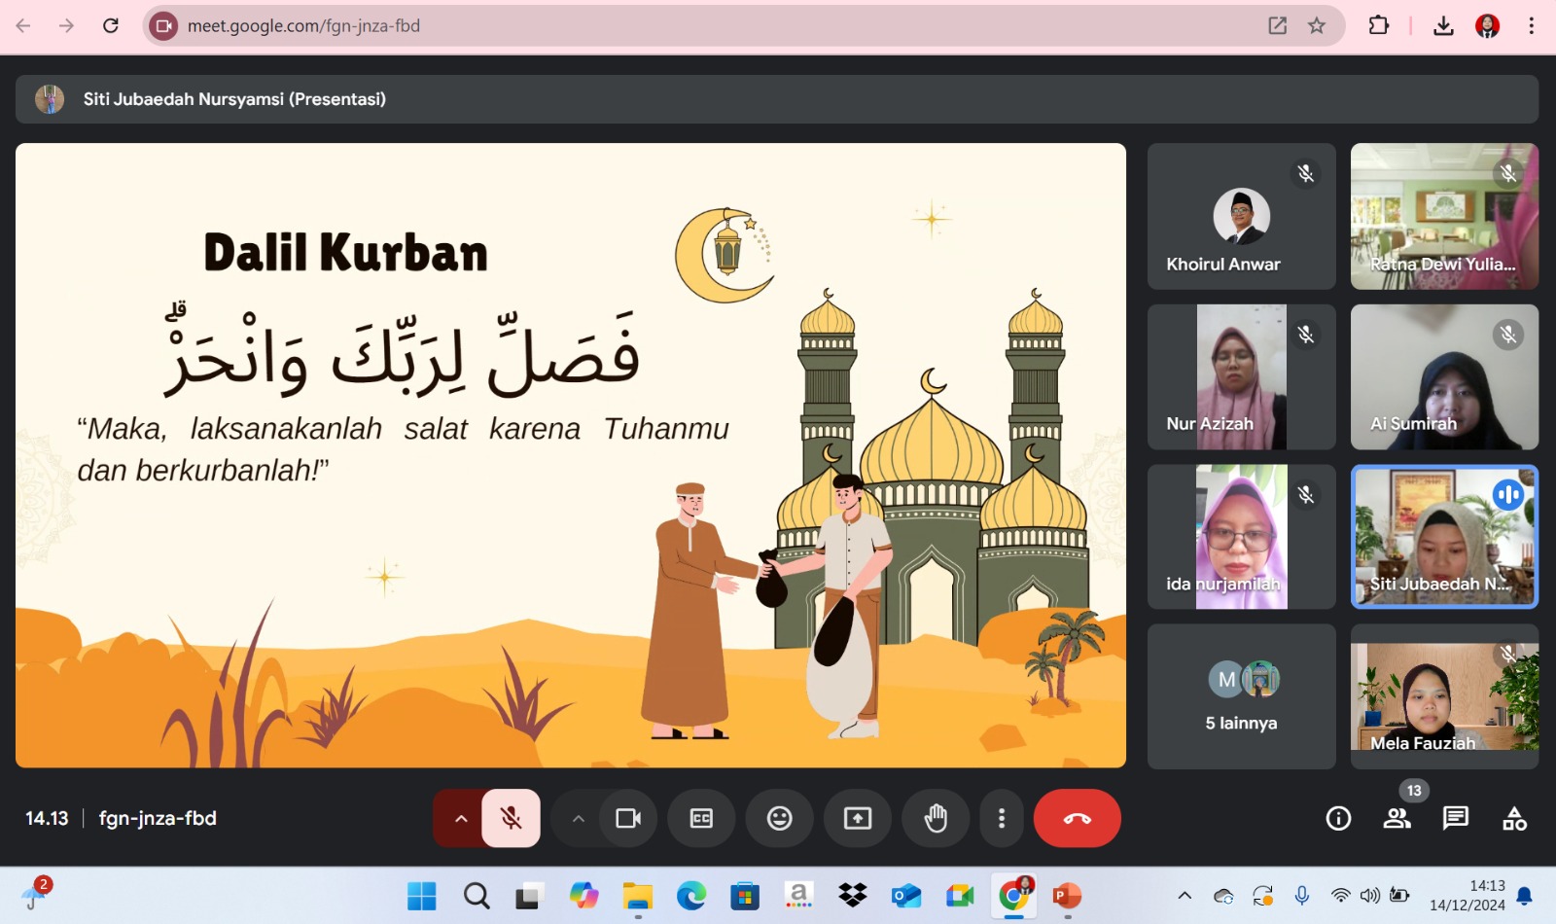Image resolution: width=1556 pixels, height=924 pixels.
Task: Open the meeting details info icon
Action: (1338, 819)
